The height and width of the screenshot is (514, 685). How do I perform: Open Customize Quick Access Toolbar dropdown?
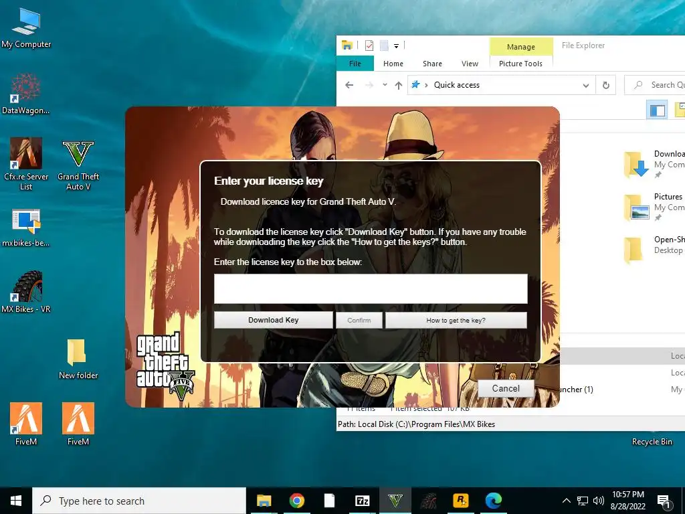point(396,46)
